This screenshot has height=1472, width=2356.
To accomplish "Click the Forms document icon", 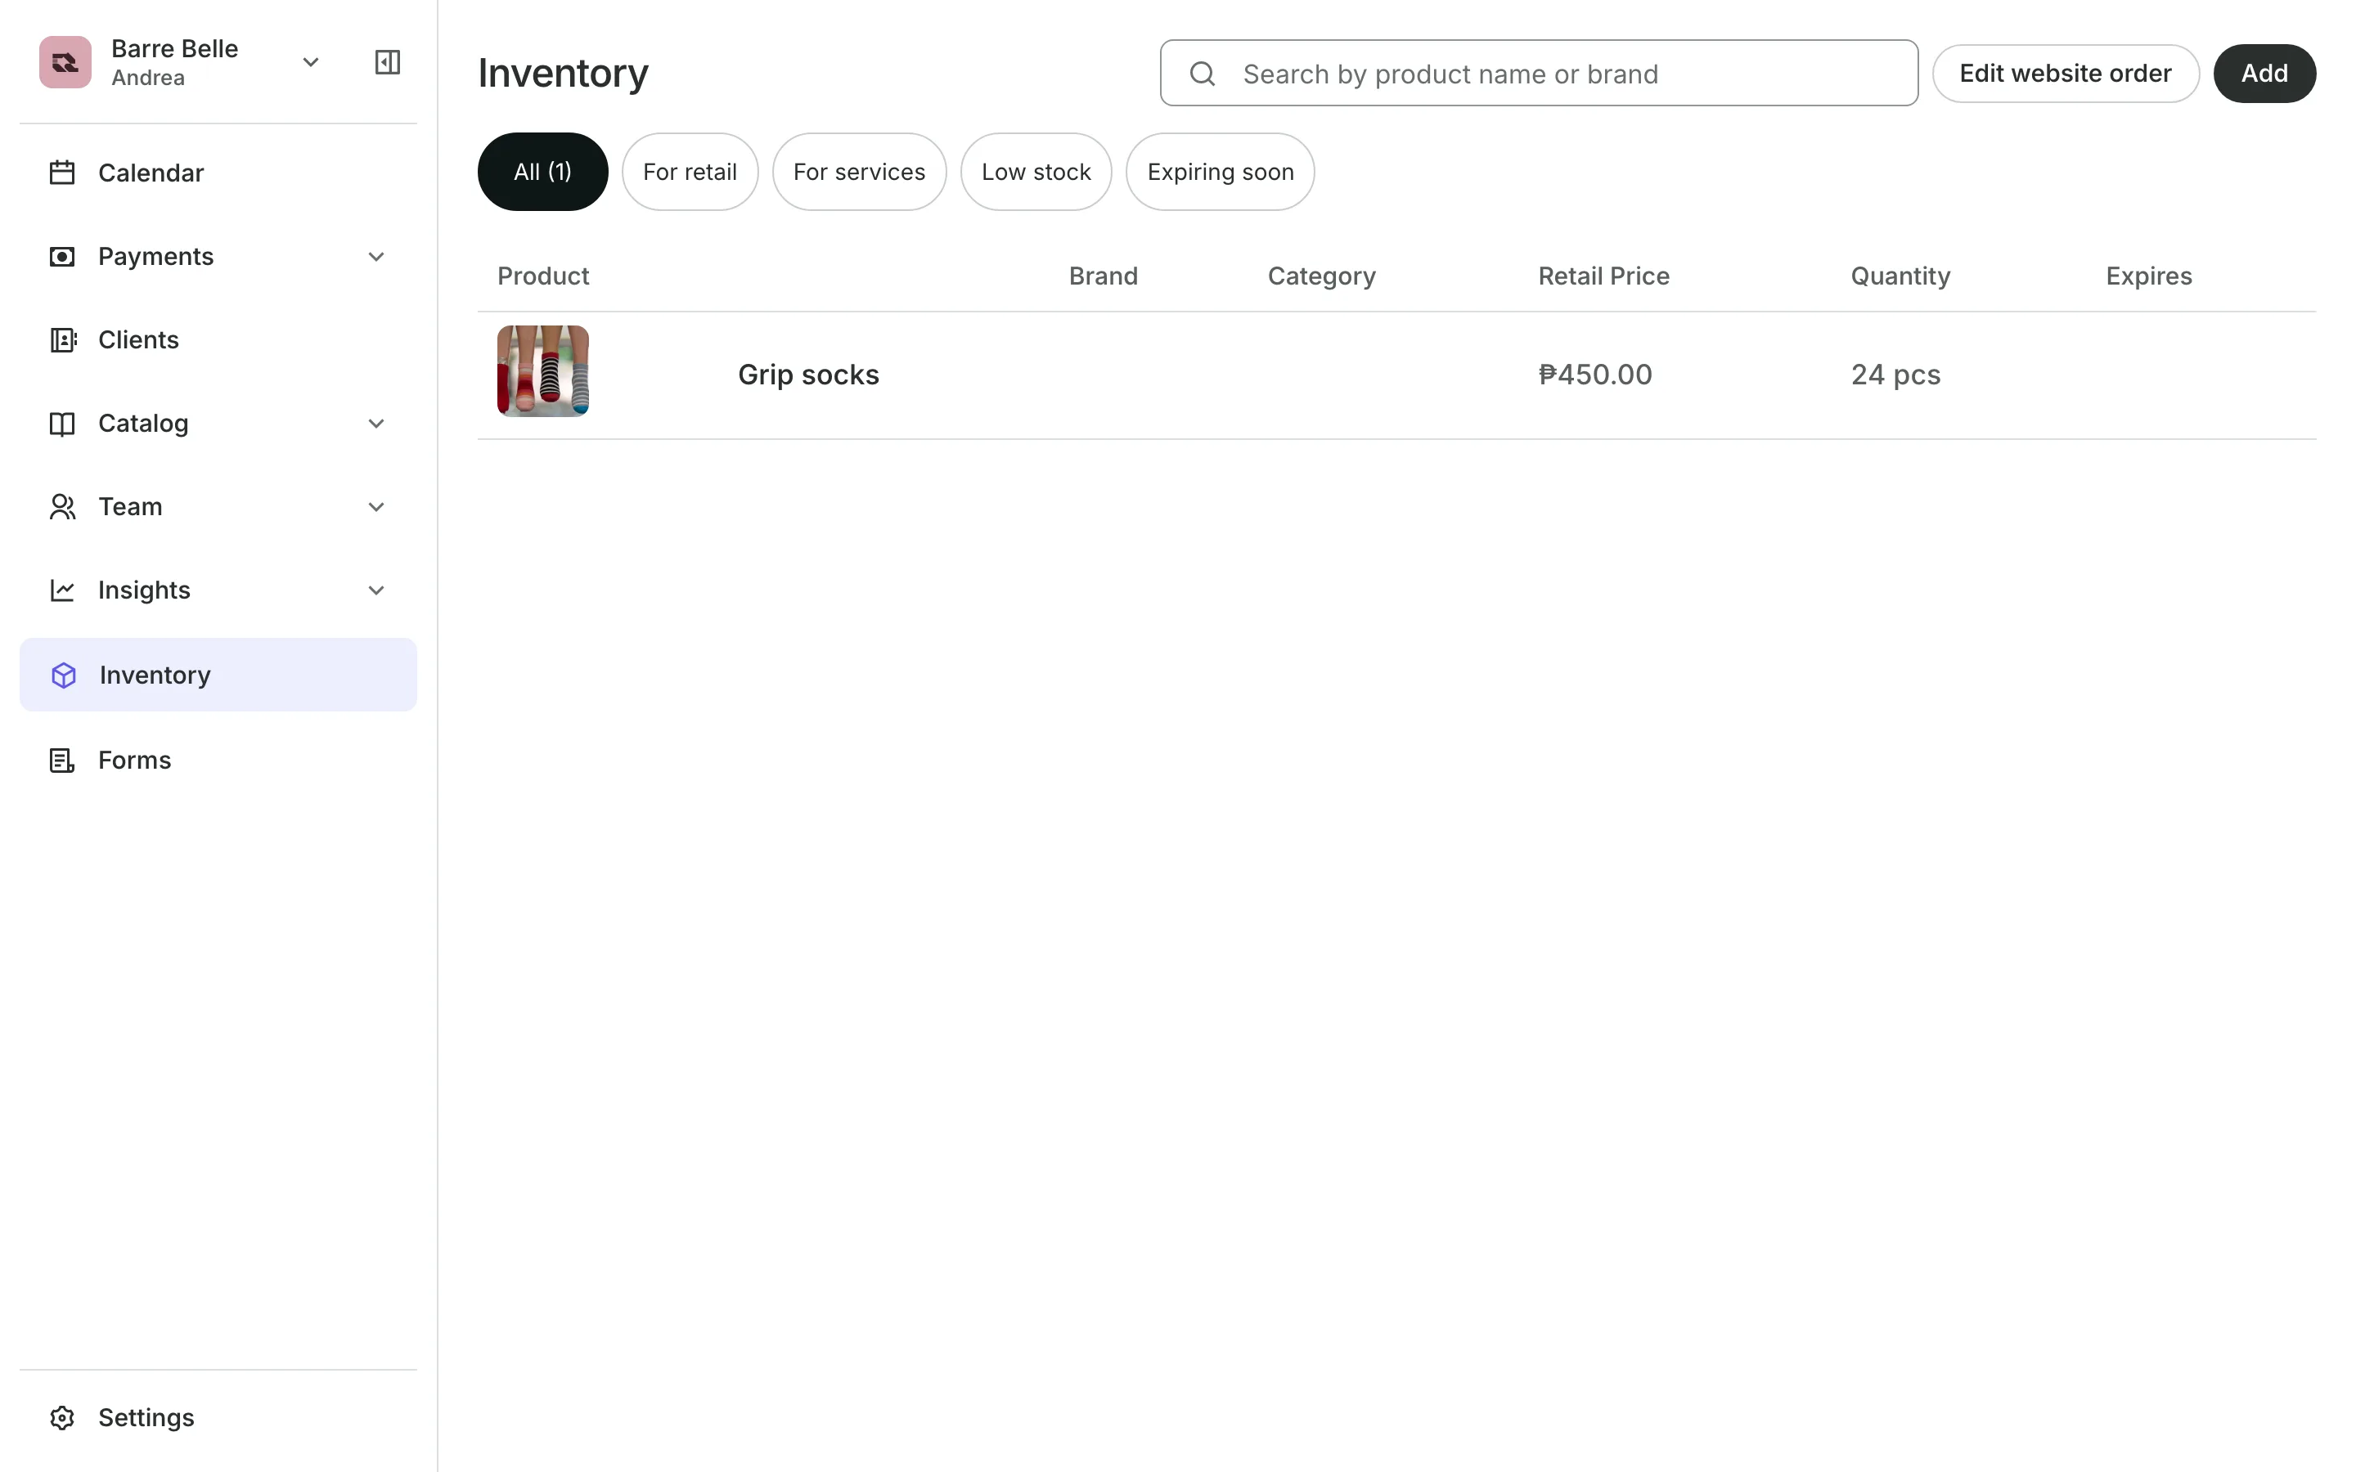I will (62, 761).
